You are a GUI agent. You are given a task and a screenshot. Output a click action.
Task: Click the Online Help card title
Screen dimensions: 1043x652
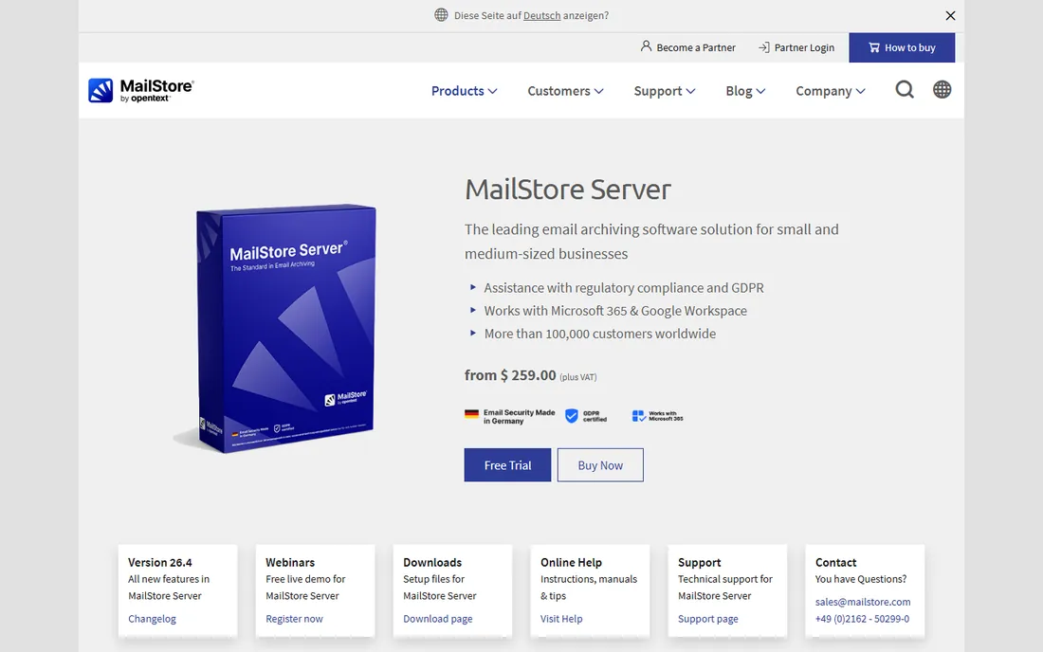pos(571,562)
